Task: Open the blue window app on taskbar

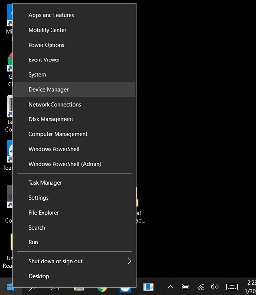Action: (x=148, y=287)
